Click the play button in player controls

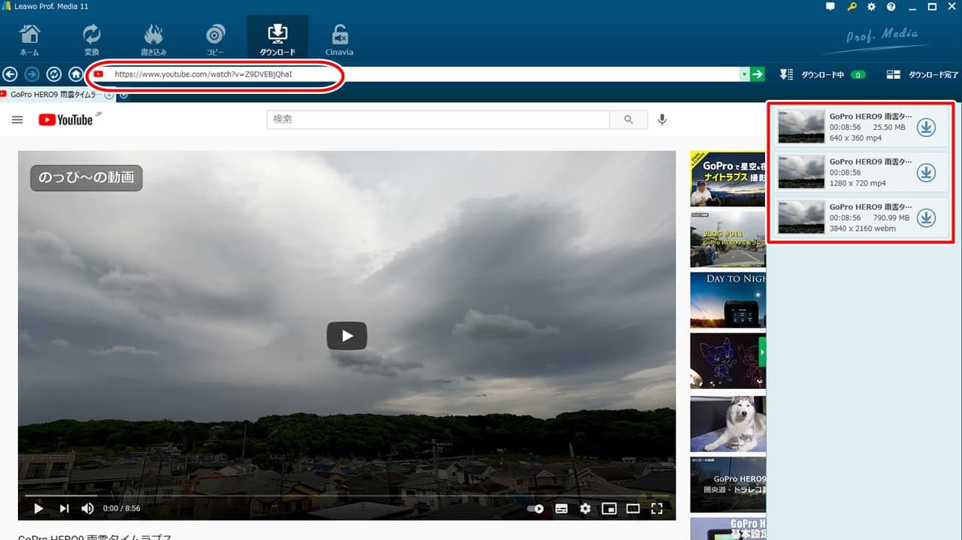38,508
